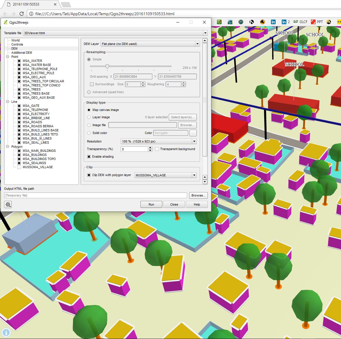This screenshot has height=339, width=341.
Task: Decrease the Transparency value
Action: coord(150,150)
